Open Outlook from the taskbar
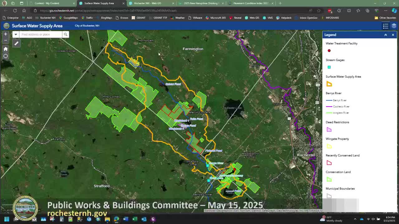399x224 pixels. coord(144,219)
